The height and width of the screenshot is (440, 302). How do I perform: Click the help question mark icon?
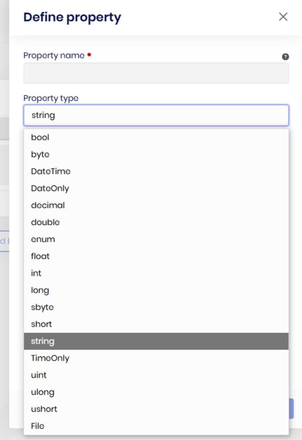[x=285, y=57]
